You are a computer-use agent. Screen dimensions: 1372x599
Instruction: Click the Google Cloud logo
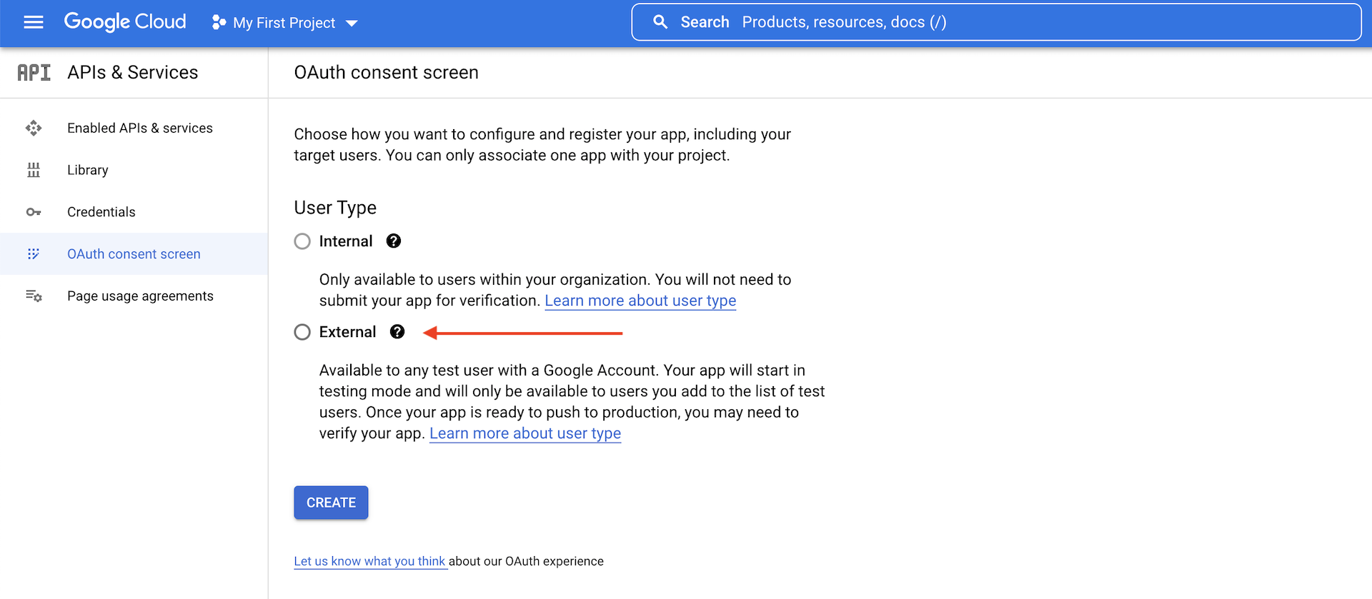click(x=125, y=22)
